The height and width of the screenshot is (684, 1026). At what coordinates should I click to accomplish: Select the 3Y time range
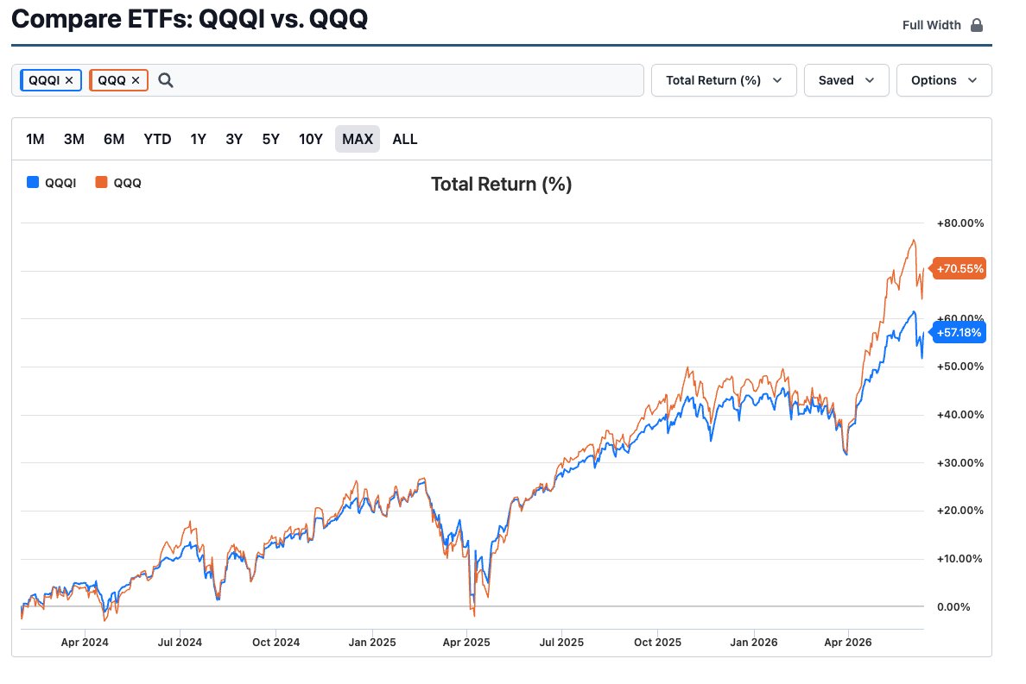point(234,139)
